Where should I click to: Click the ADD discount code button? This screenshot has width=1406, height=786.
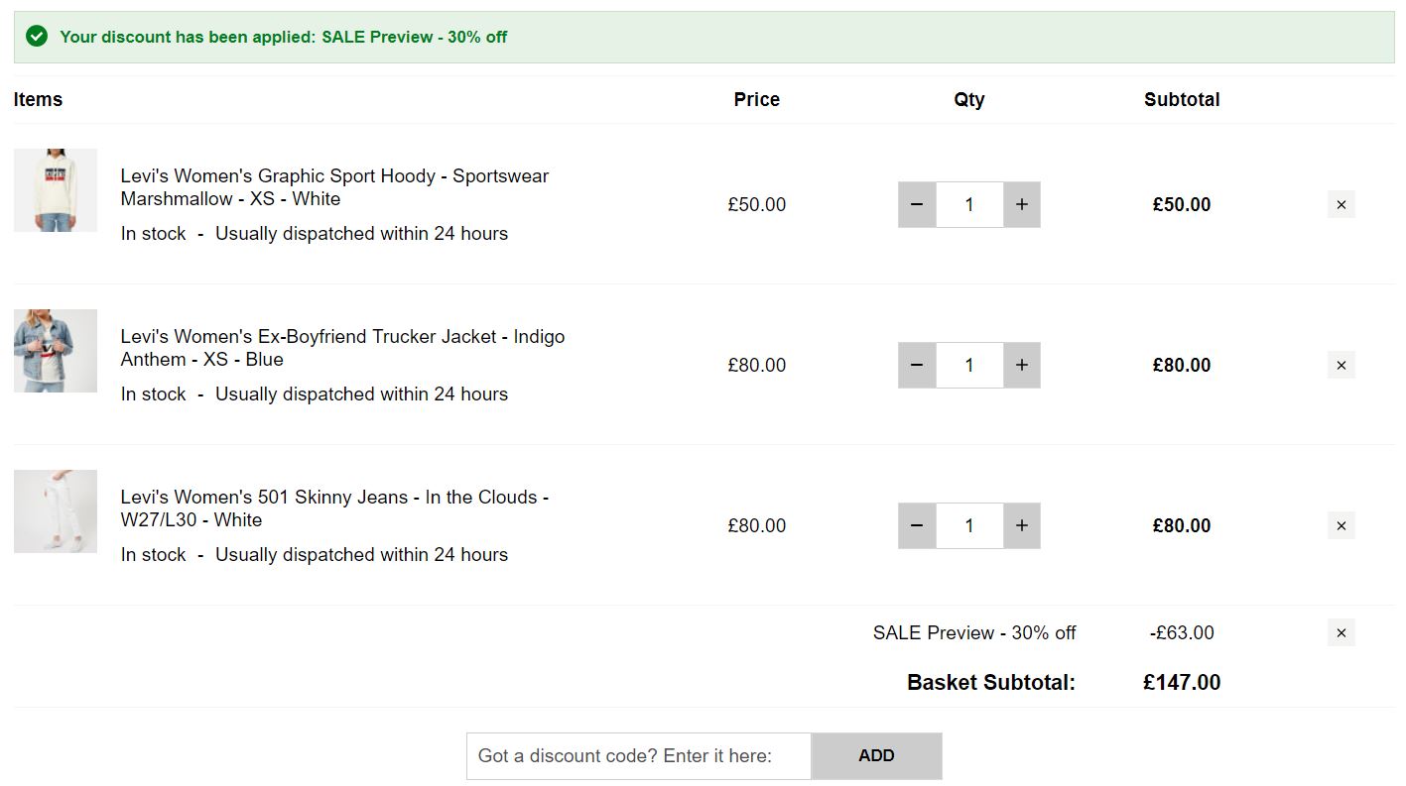pyautogui.click(x=876, y=756)
